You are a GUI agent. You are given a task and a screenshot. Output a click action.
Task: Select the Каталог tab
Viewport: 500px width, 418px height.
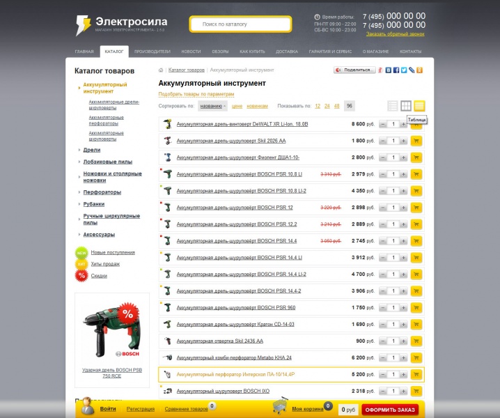(x=114, y=52)
